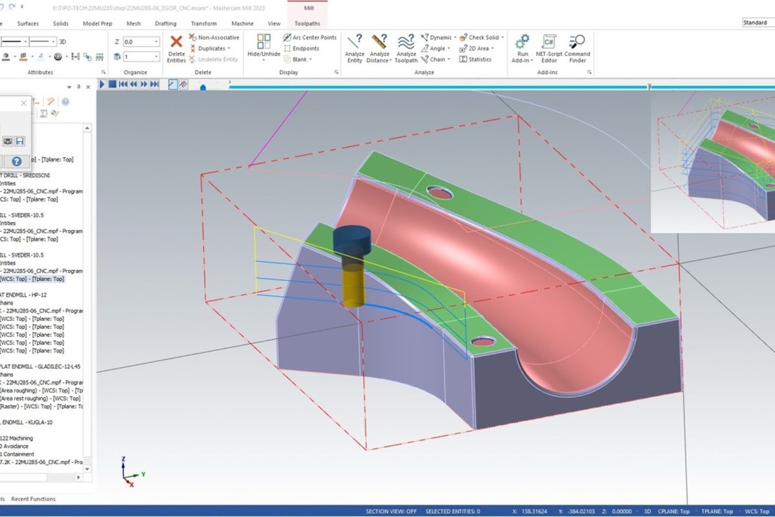775x517 pixels.
Task: Open the Transform ribbon tab
Action: (204, 23)
